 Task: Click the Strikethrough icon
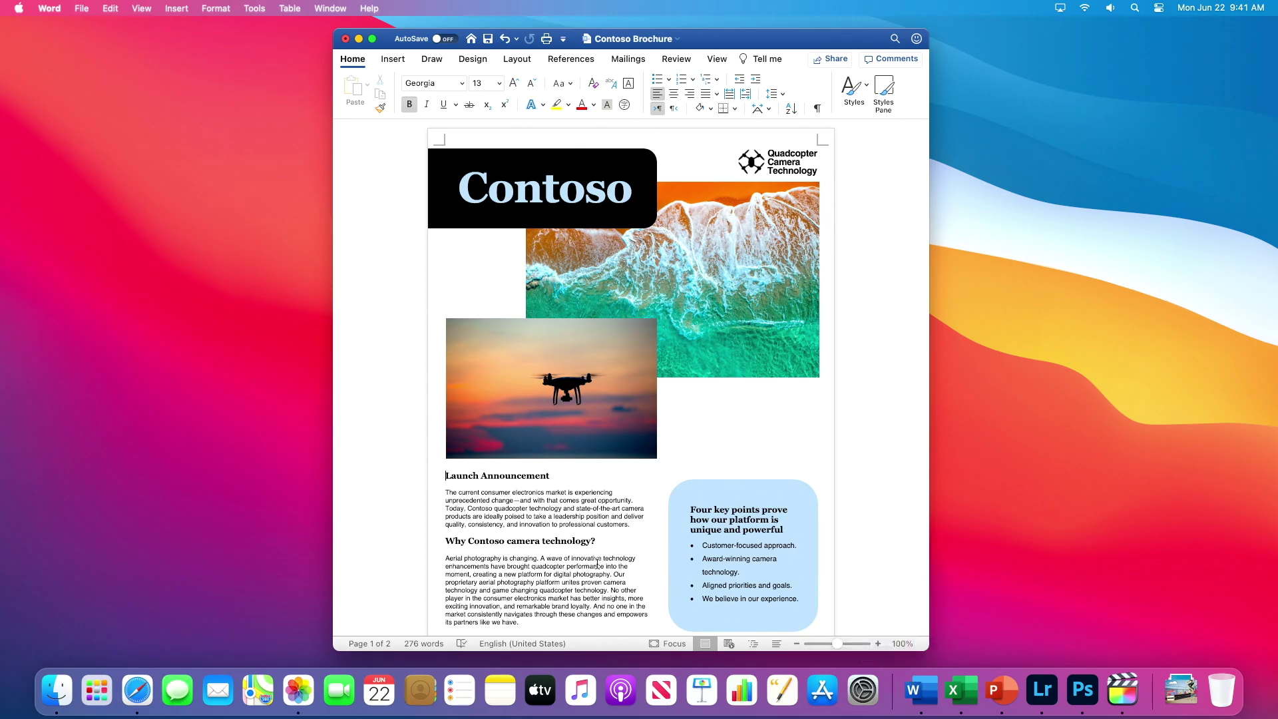tap(469, 105)
